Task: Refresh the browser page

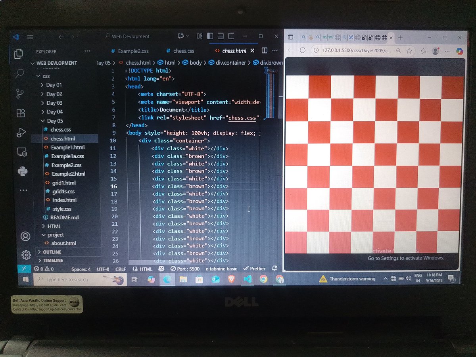Action: 303,50
